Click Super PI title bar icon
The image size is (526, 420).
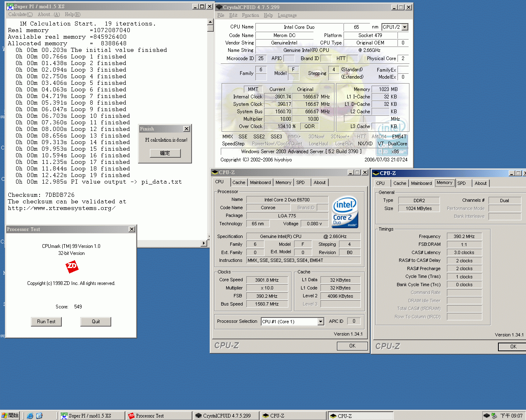(x=10, y=7)
